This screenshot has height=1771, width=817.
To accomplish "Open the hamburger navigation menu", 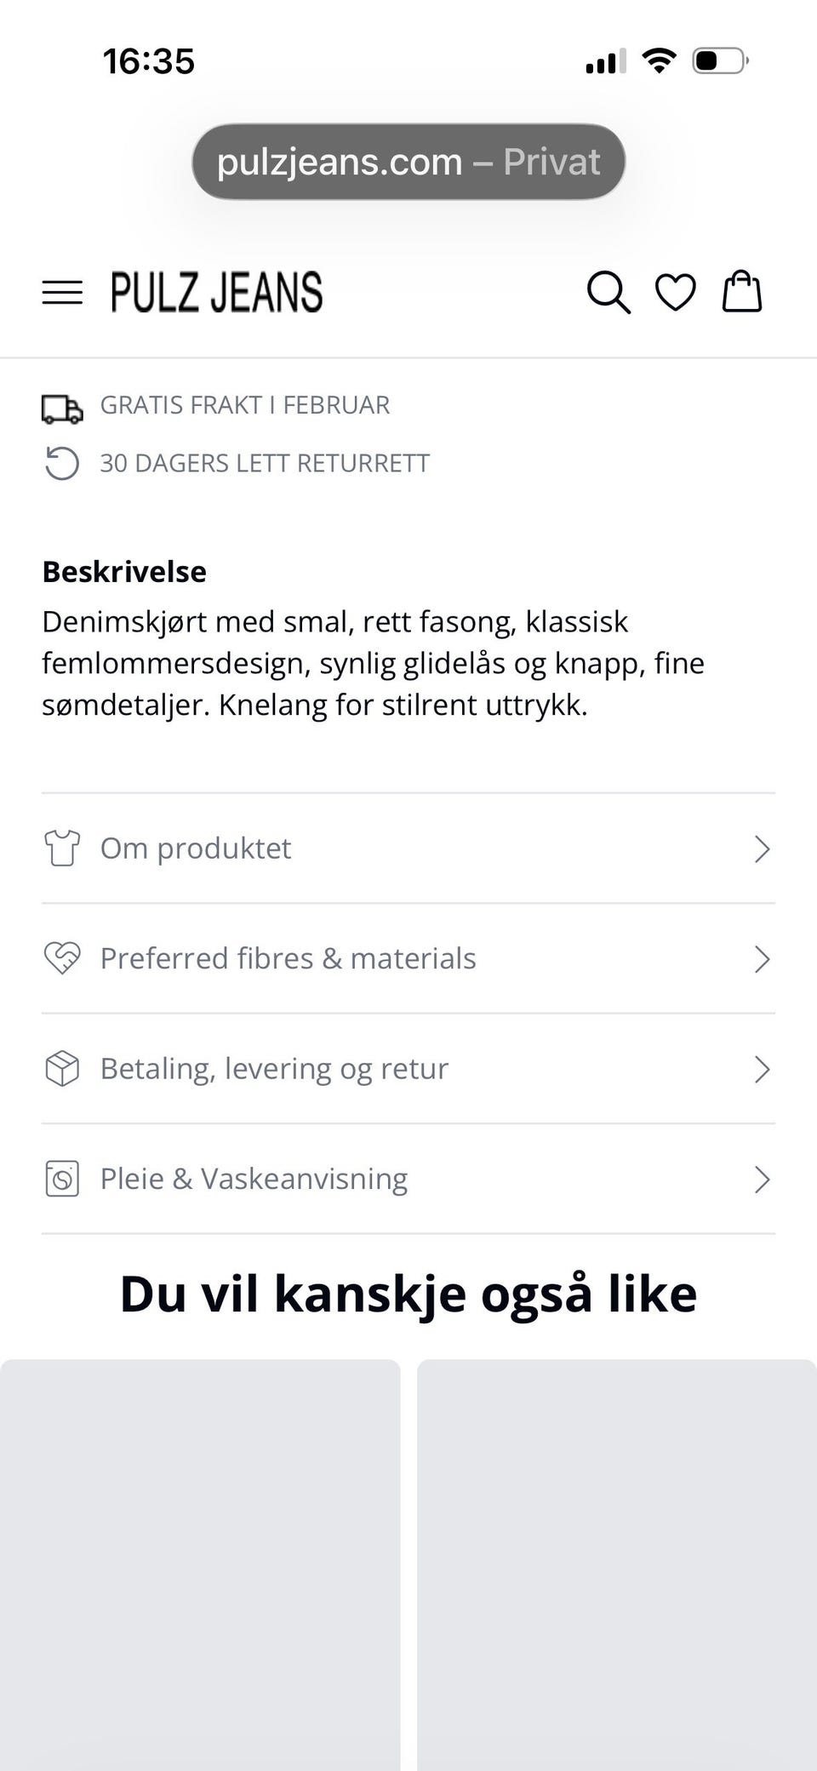I will (62, 293).
